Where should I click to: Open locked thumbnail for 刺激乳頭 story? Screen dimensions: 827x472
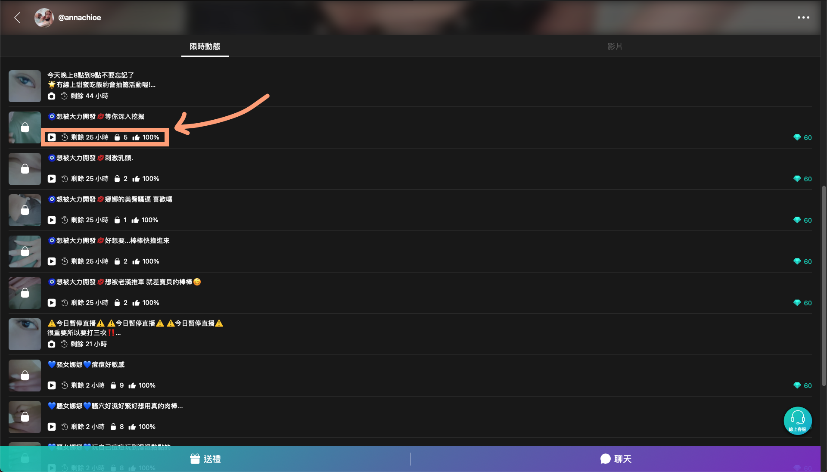click(25, 169)
